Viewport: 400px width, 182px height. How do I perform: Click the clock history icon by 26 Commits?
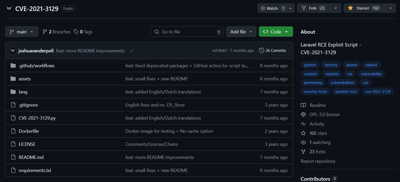[261, 50]
